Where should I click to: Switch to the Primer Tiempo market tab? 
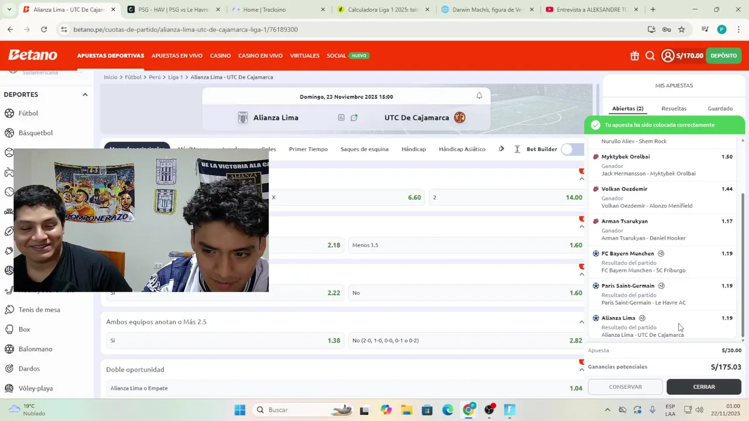point(308,149)
